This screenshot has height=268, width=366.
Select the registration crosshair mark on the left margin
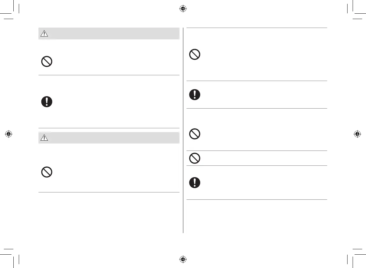tap(9, 134)
